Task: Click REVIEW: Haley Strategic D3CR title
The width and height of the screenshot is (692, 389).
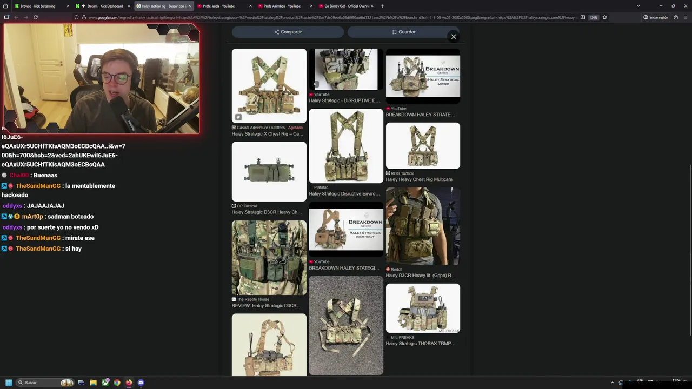Action: pos(266,305)
